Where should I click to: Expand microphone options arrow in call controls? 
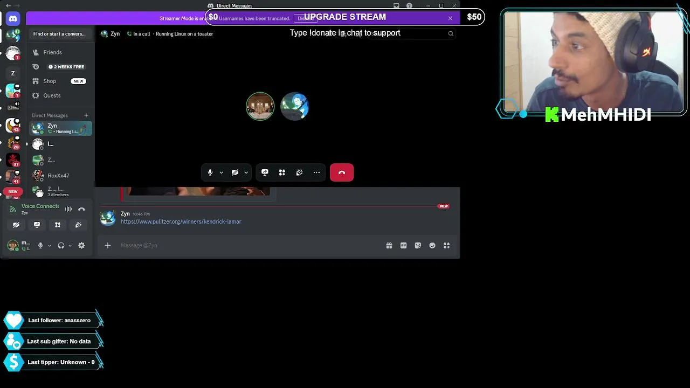click(221, 172)
